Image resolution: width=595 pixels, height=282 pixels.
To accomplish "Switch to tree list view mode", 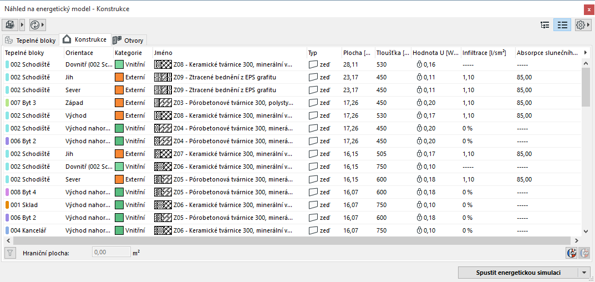I will pyautogui.click(x=545, y=25).
